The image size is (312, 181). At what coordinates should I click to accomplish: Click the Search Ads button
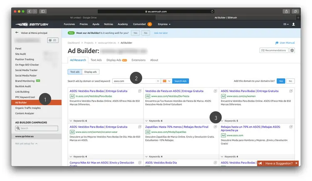(x=181, y=81)
